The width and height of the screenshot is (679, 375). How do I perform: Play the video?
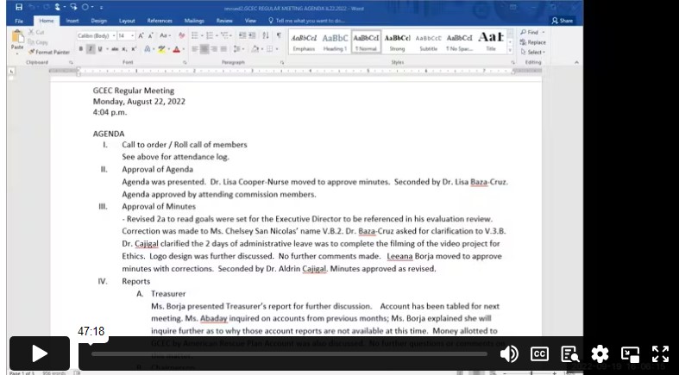pos(40,353)
